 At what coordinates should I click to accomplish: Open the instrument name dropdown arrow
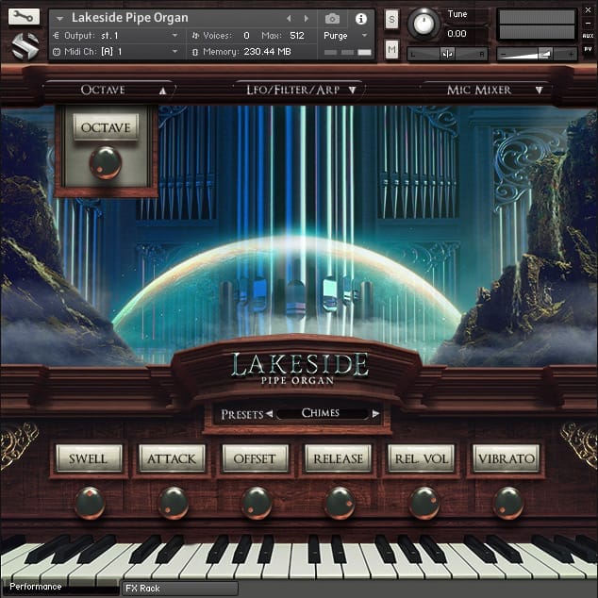tap(59, 18)
